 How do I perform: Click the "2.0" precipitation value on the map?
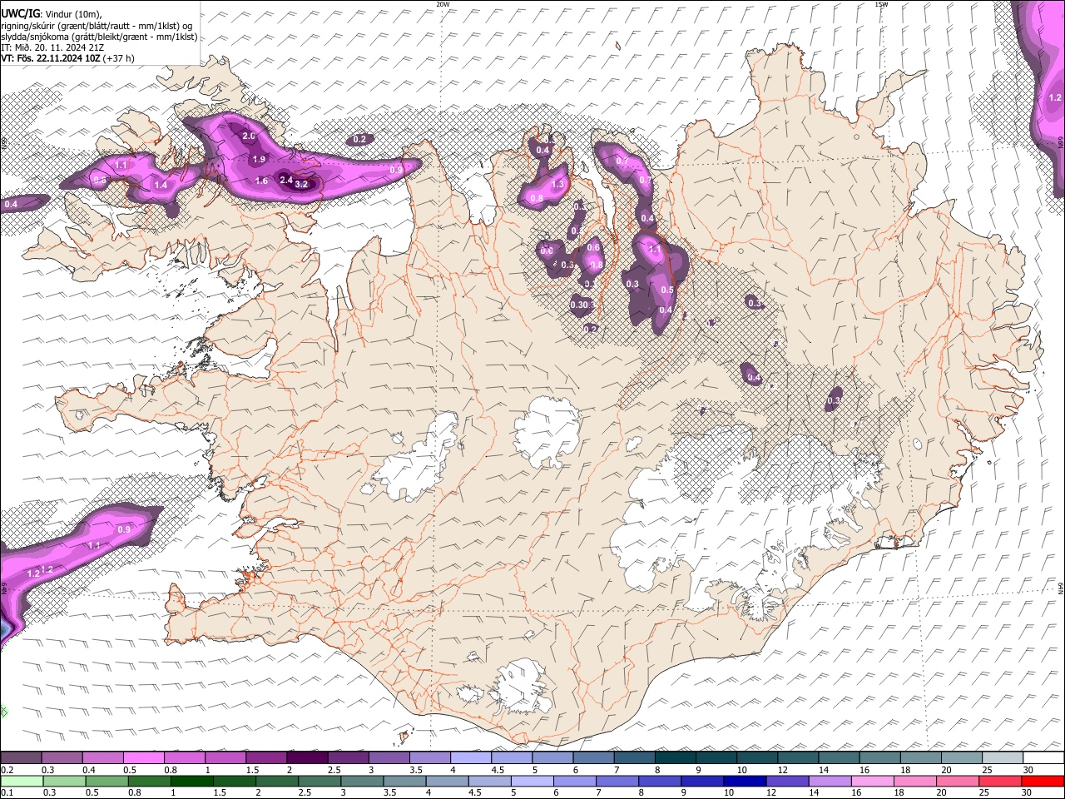[248, 136]
